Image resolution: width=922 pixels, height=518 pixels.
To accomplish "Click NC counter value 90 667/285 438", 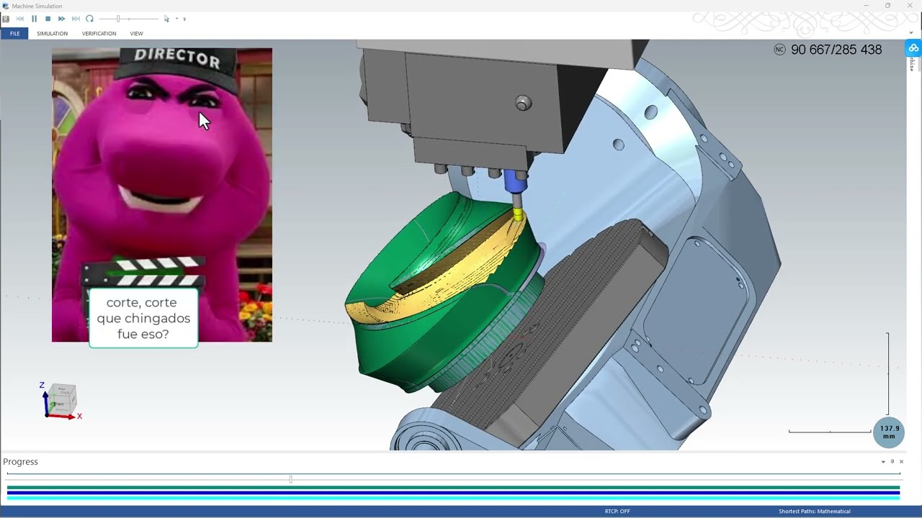I will coord(836,50).
